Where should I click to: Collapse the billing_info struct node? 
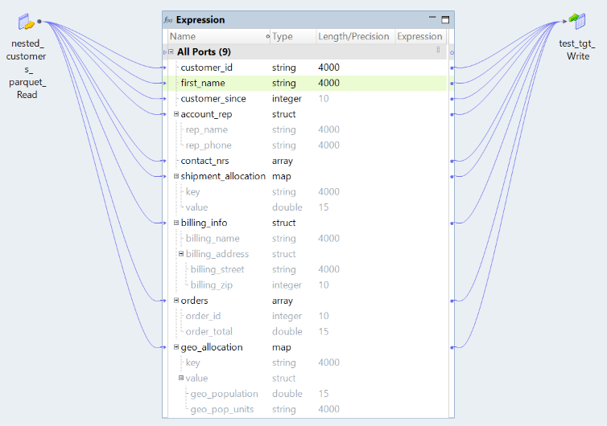tap(176, 223)
